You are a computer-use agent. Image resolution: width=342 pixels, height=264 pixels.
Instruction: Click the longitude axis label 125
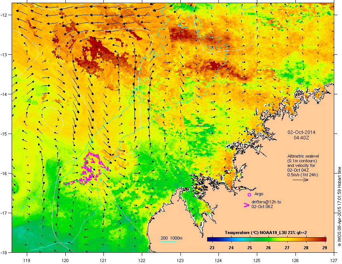pyautogui.click(x=257, y=260)
